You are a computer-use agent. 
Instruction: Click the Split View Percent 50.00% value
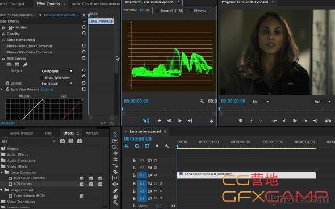(x=47, y=90)
